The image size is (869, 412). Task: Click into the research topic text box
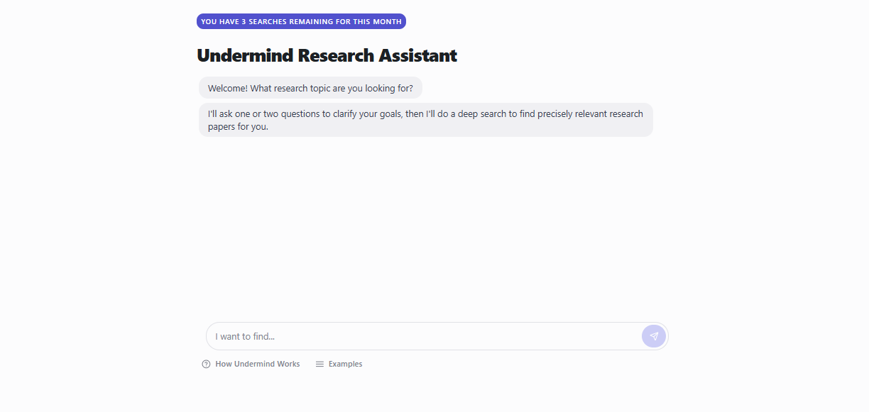point(423,336)
